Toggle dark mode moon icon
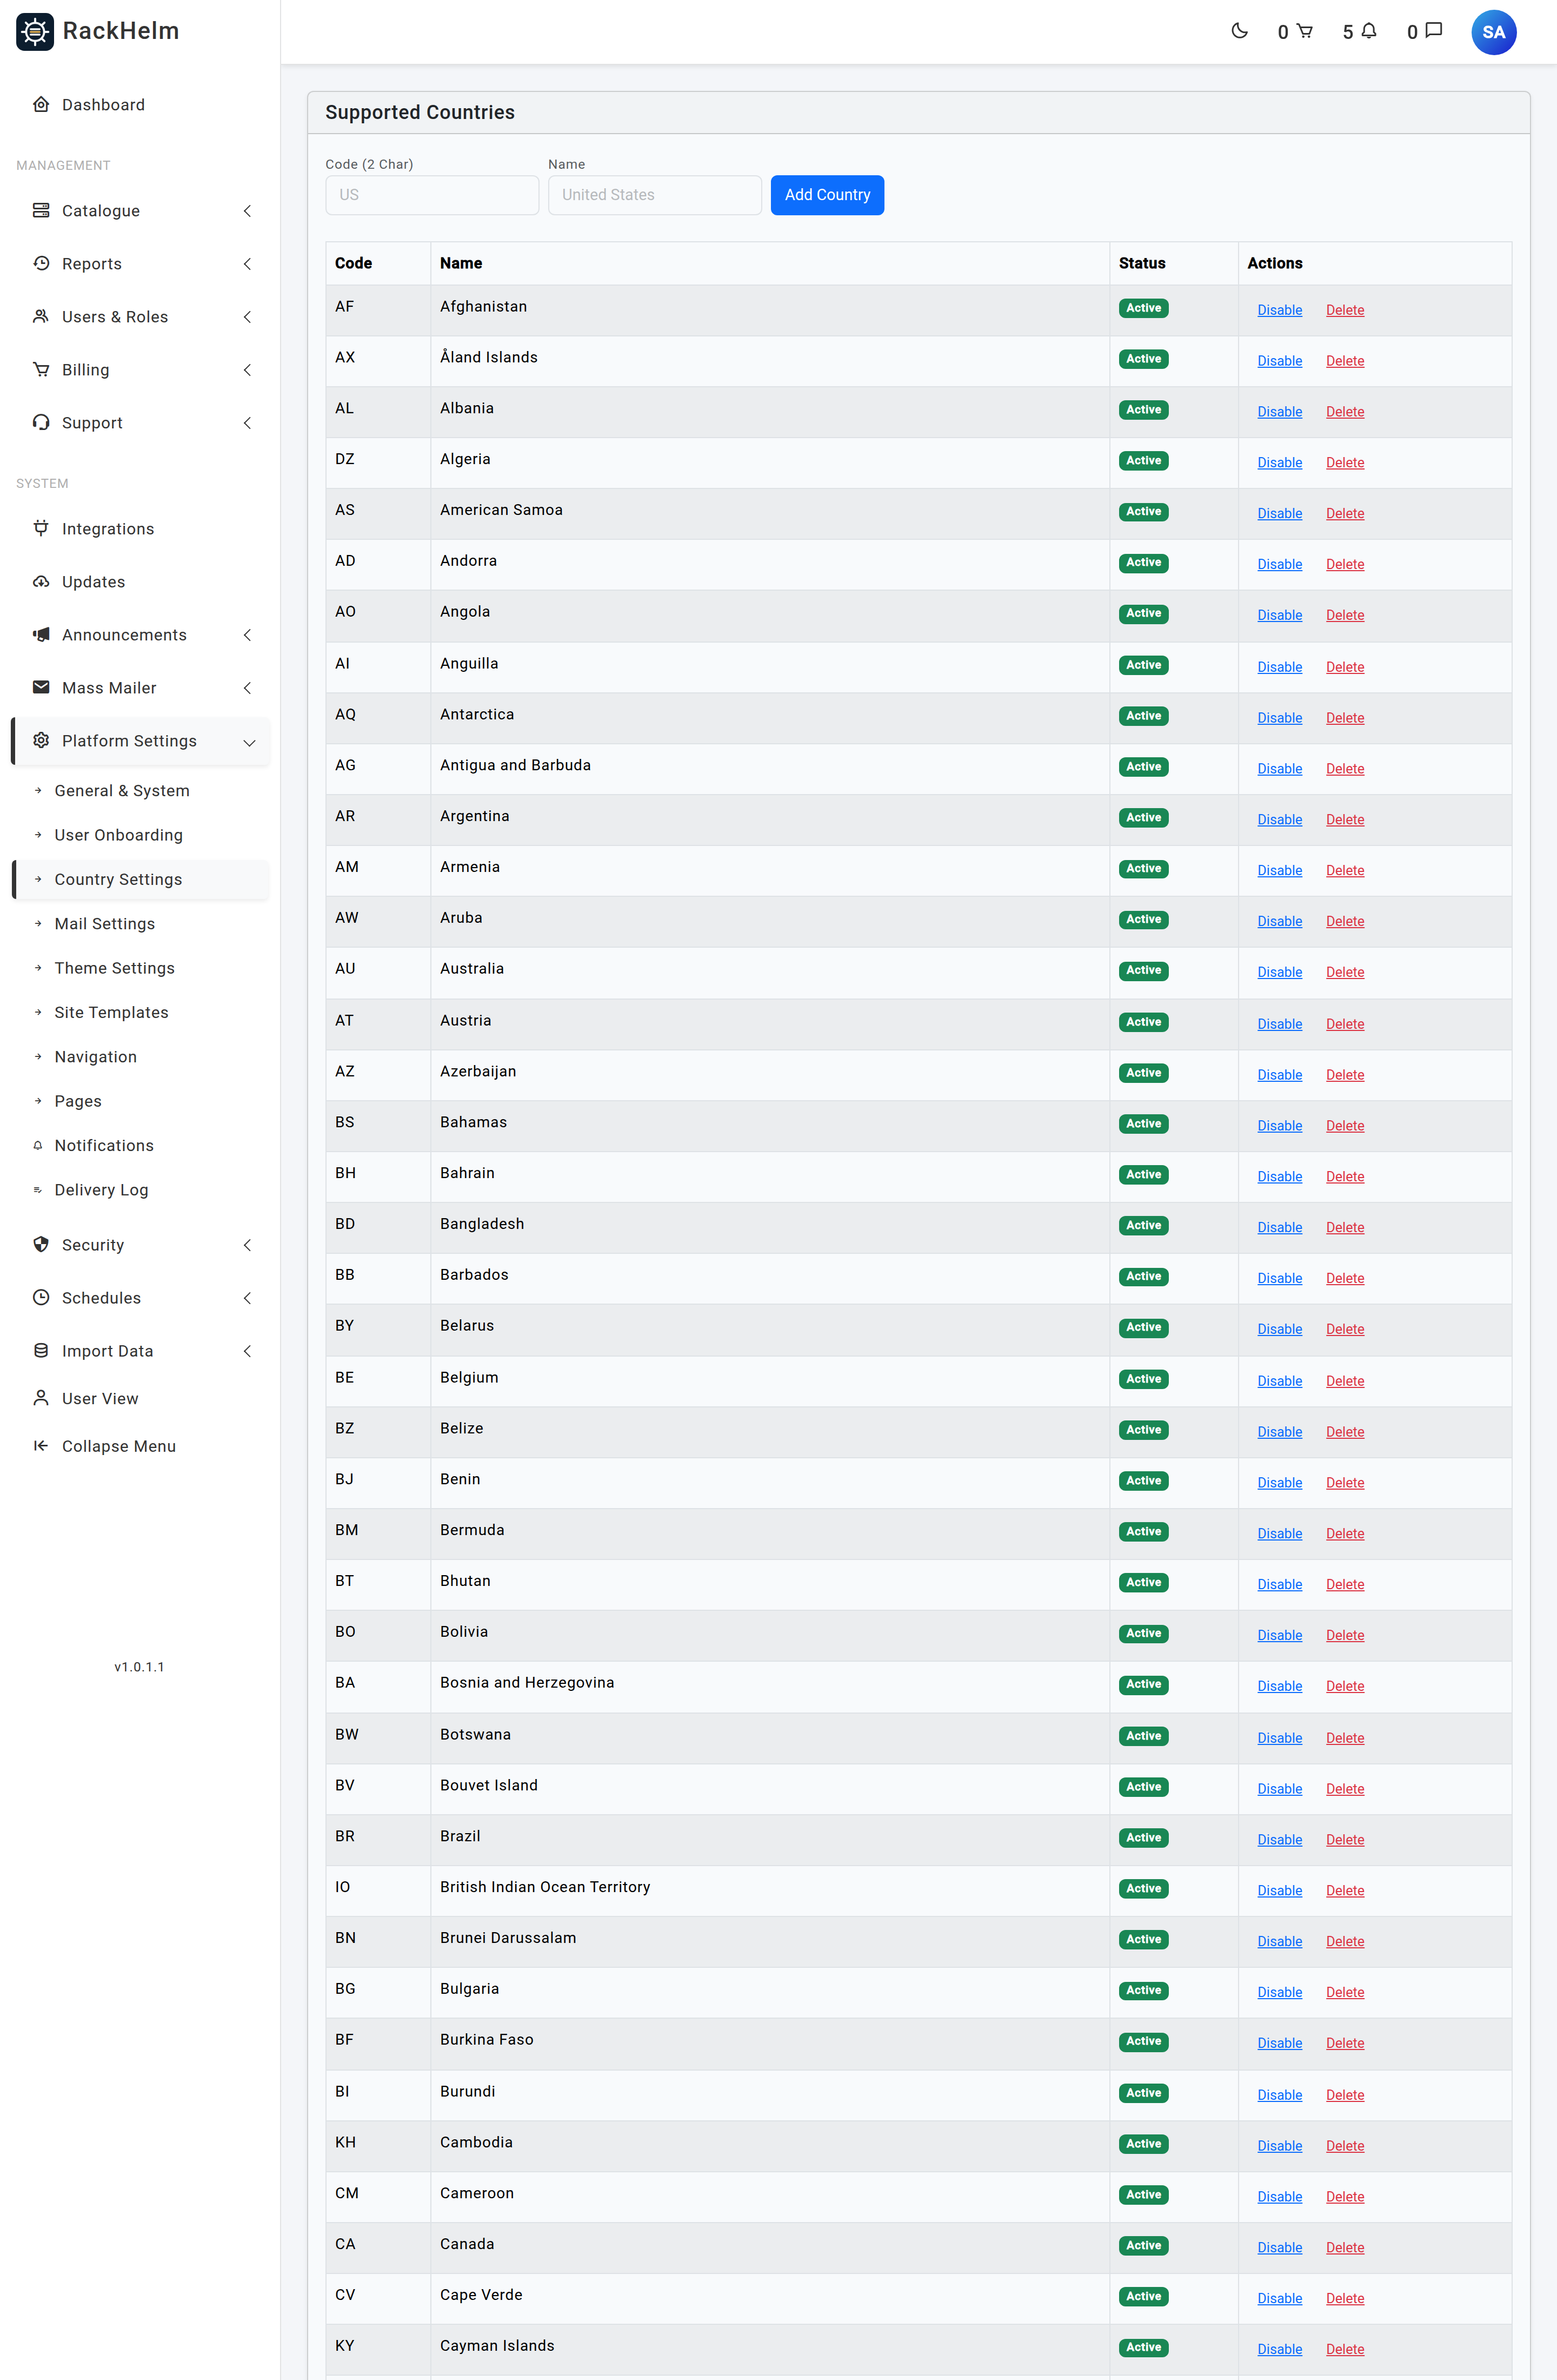Image resolution: width=1557 pixels, height=2380 pixels. [1239, 31]
